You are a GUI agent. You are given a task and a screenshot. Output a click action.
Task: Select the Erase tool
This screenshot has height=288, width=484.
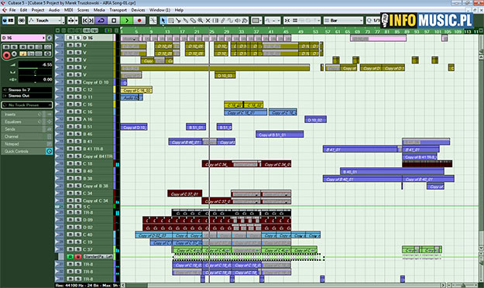193,20
